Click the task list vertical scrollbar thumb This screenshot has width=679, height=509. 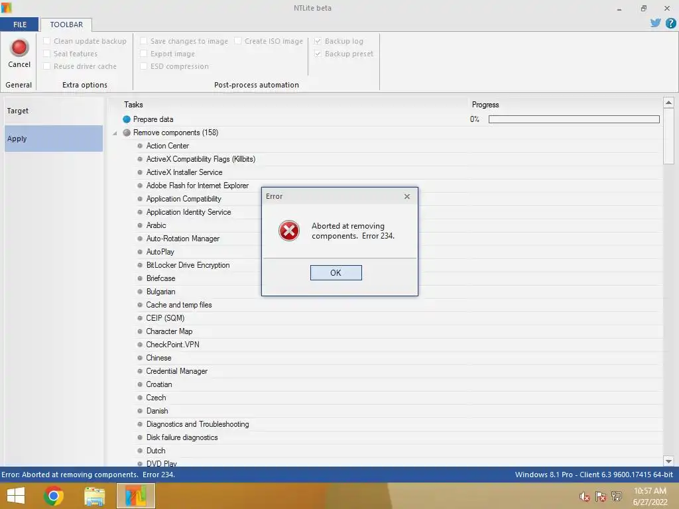tap(668, 136)
